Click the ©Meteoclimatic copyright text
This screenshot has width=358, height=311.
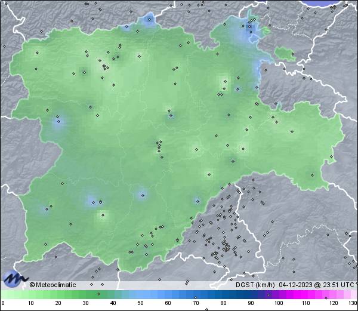(x=53, y=285)
